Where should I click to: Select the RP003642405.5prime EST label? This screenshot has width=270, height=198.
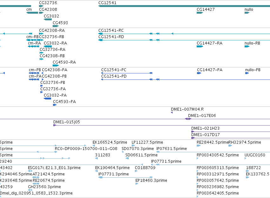[x=218, y=193]
